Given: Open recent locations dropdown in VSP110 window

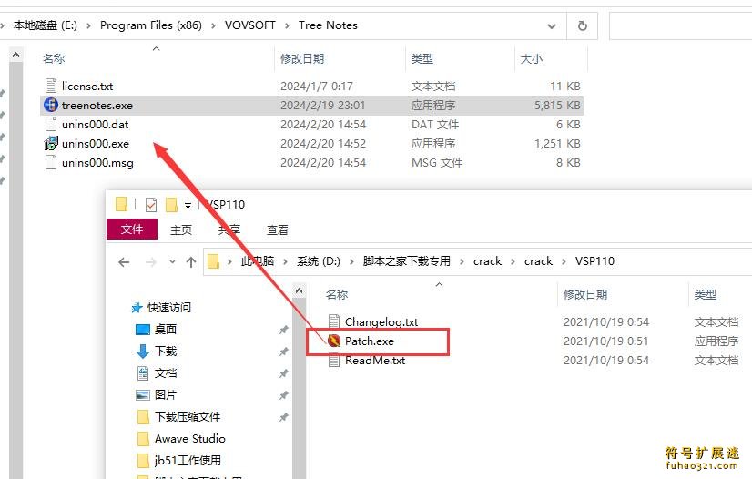Looking at the screenshot, I should (x=172, y=261).
